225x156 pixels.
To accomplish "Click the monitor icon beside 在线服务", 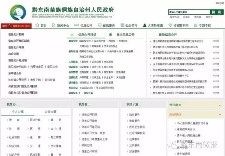I will click(x=100, y=25).
